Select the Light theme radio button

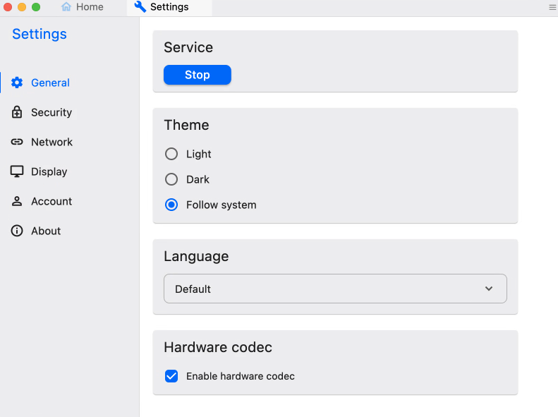pyautogui.click(x=171, y=154)
